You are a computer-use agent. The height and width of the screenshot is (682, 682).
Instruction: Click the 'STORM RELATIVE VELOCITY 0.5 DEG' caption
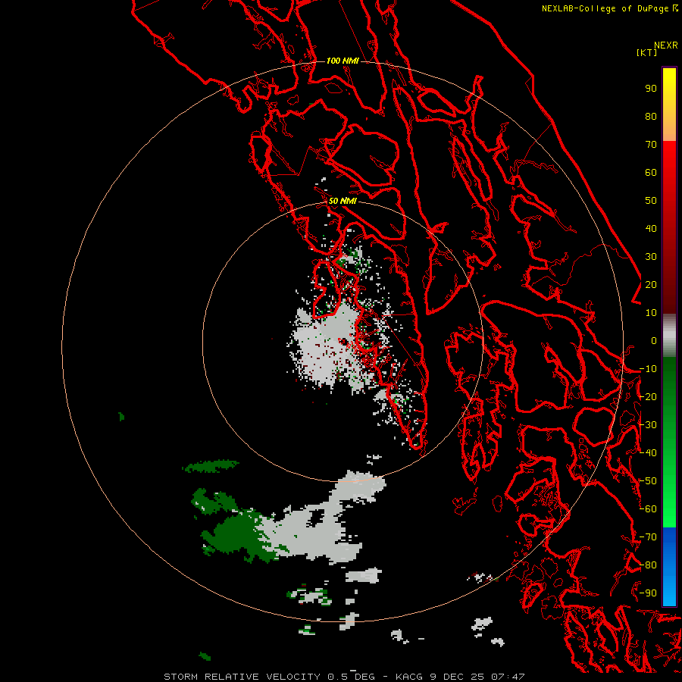click(269, 677)
